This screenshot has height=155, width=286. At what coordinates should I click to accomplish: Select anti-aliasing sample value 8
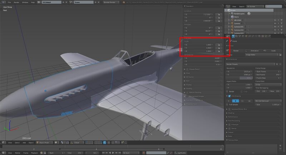pos(236,101)
